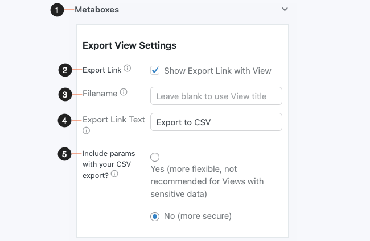The image size is (370, 241).
Task: Click info icon after 'Include params' label
Action: tap(114, 174)
